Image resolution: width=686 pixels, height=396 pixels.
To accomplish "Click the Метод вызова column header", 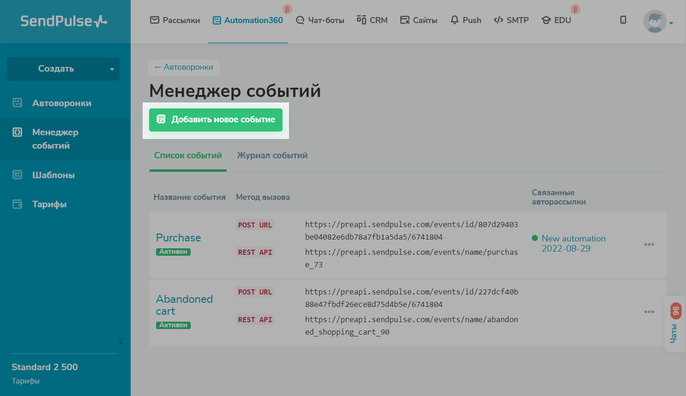I will pyautogui.click(x=263, y=197).
